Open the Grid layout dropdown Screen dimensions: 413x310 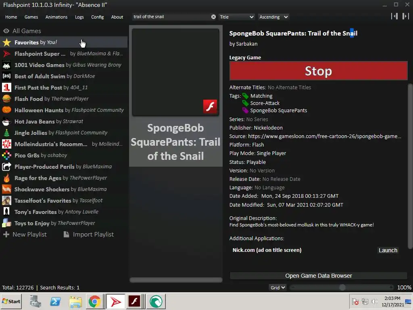tap(277, 287)
